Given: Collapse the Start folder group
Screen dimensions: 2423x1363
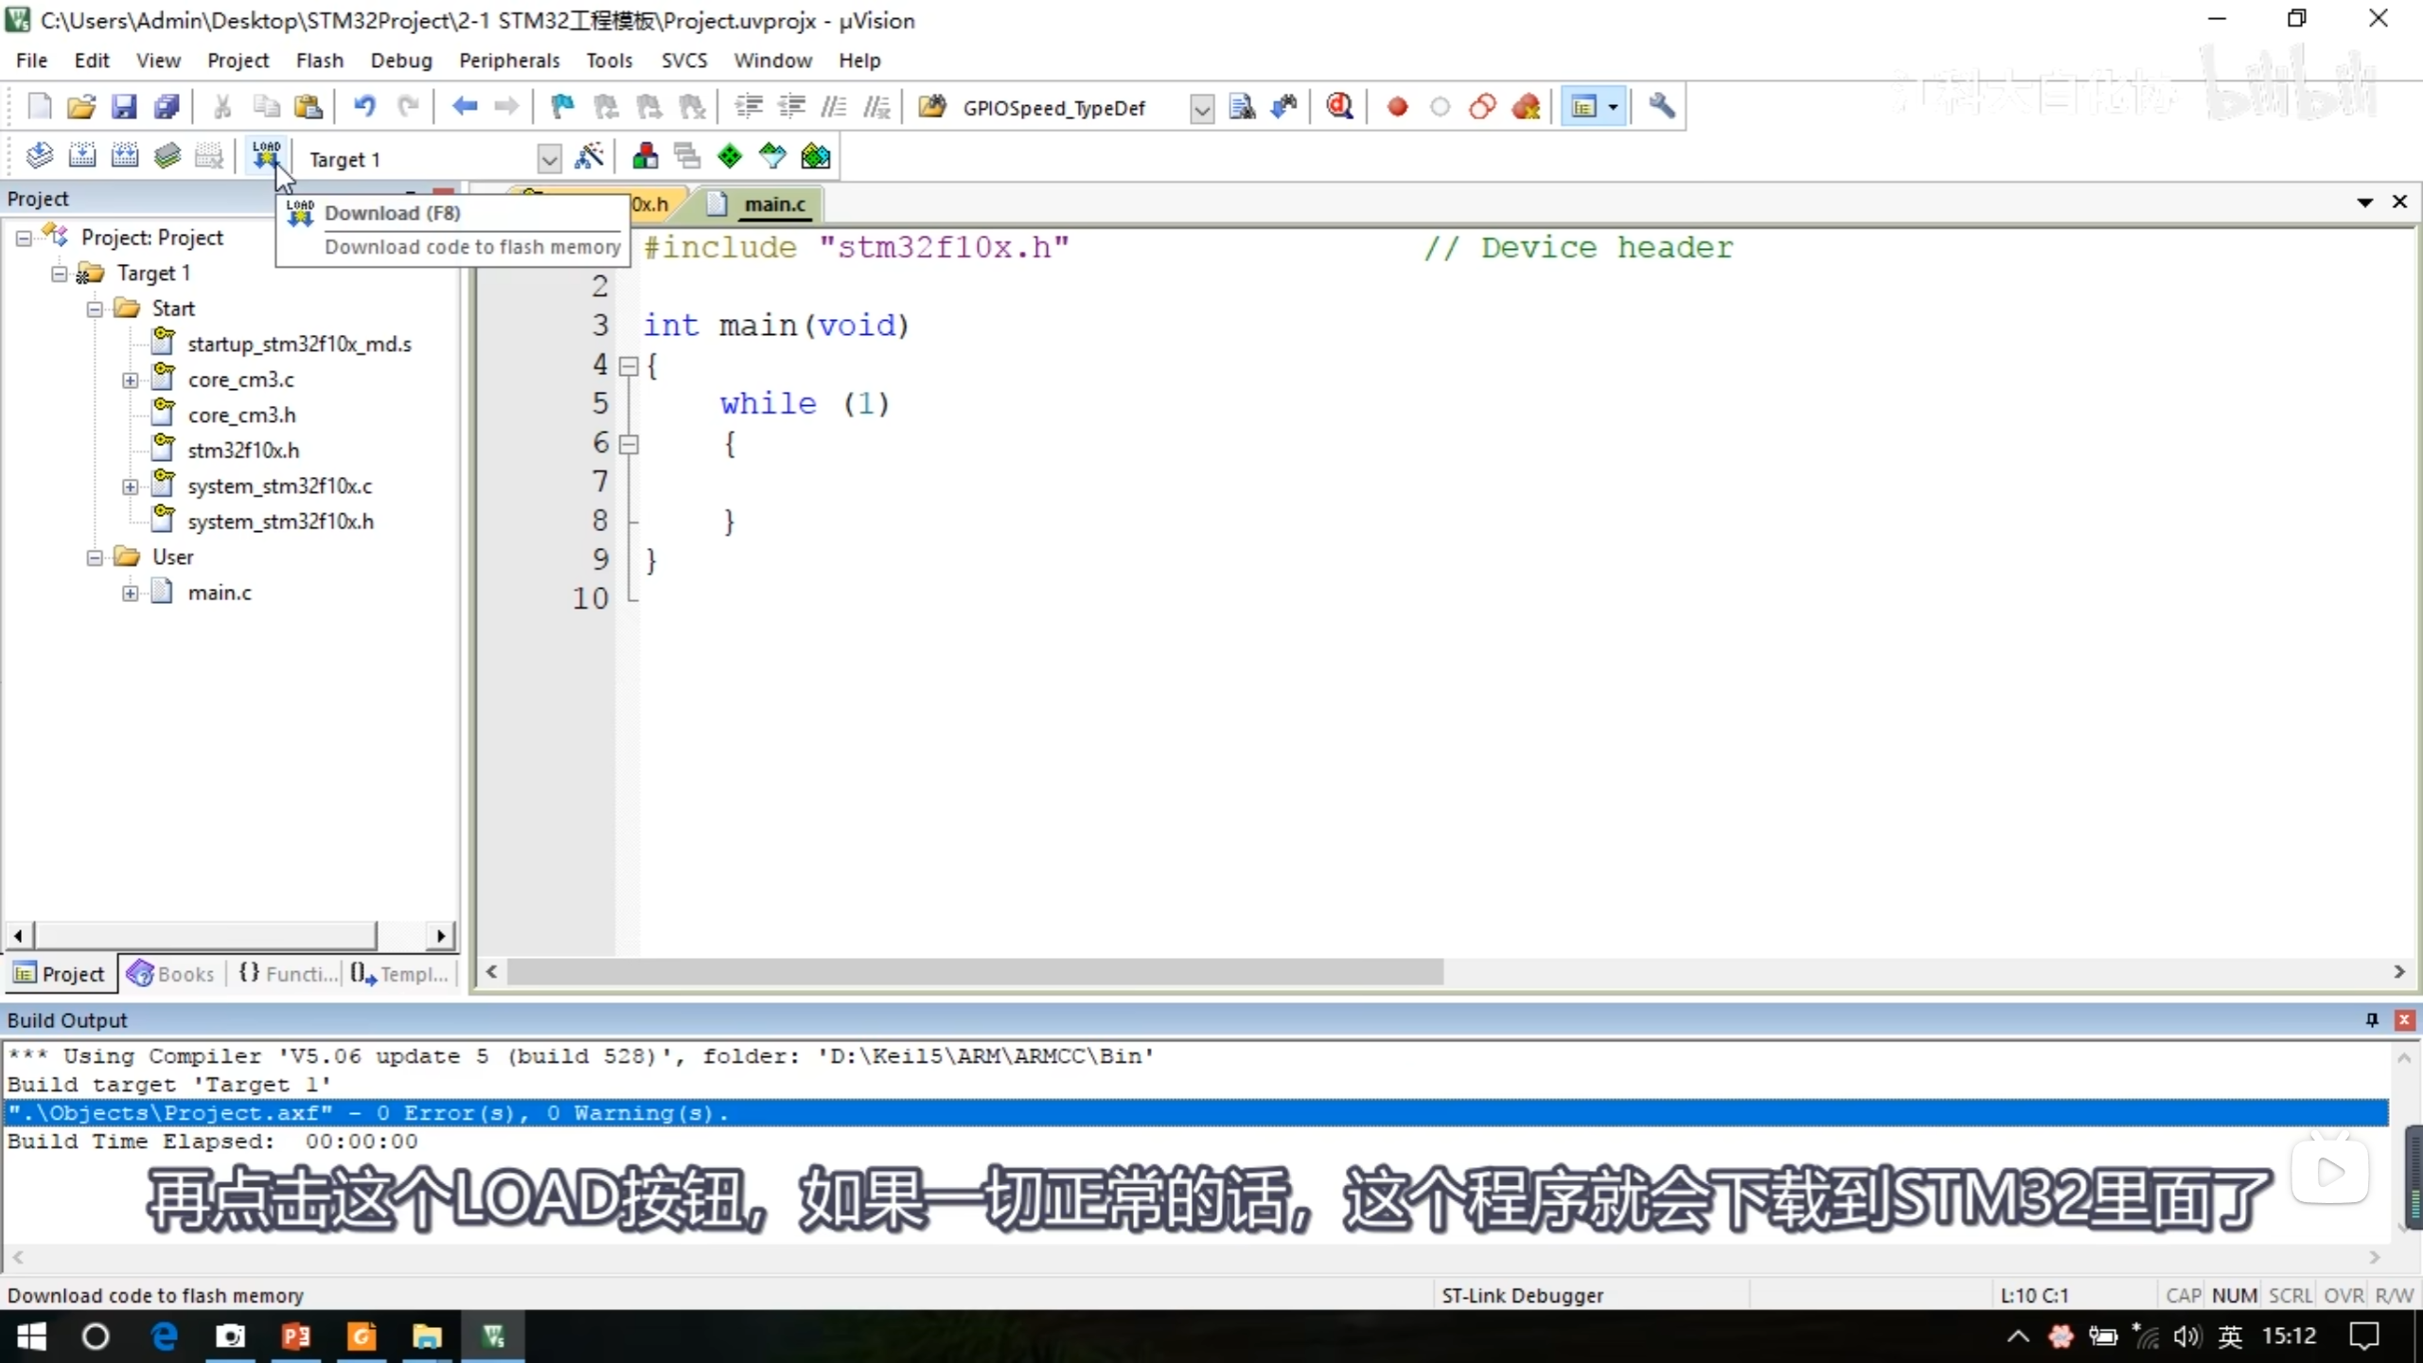Looking at the screenshot, I should click(95, 309).
